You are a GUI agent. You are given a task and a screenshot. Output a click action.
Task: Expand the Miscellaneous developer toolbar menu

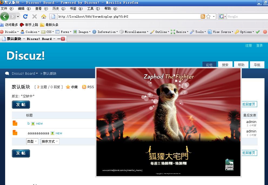click(x=134, y=32)
